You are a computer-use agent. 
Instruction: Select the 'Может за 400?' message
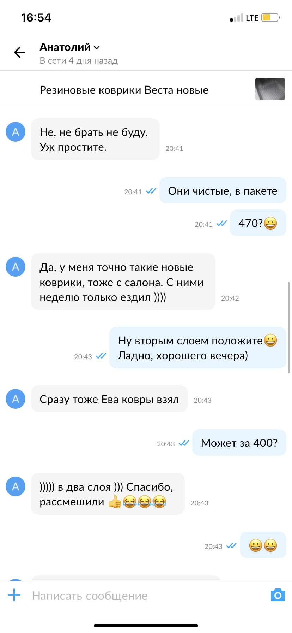coord(239,443)
